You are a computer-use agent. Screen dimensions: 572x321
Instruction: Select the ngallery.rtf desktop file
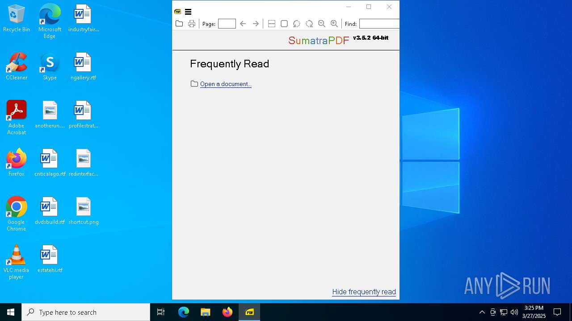pos(83,67)
